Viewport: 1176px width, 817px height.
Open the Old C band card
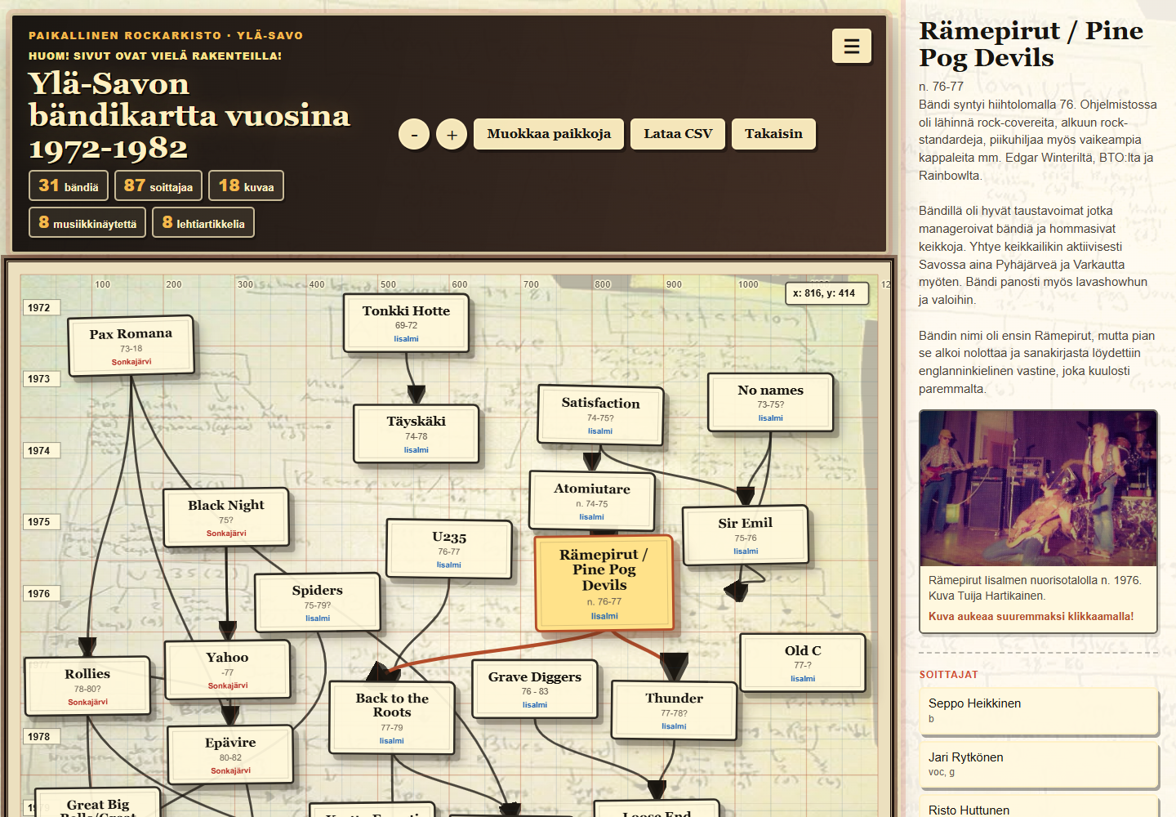click(803, 663)
